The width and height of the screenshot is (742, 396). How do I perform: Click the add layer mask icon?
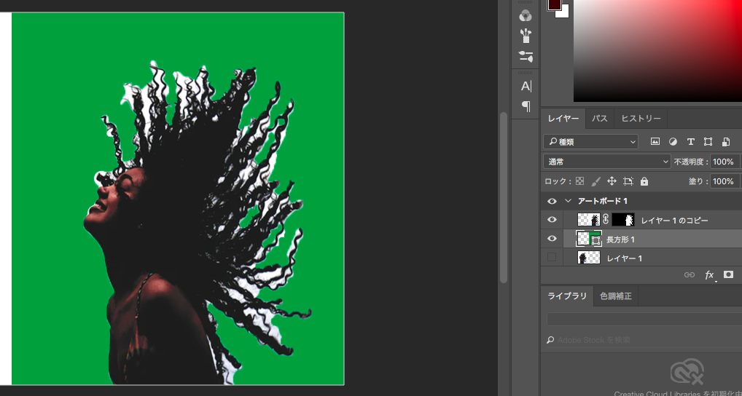728,275
